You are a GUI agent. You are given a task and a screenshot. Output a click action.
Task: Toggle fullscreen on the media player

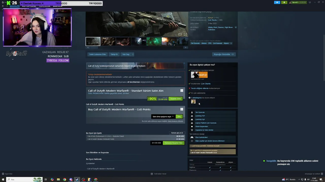point(185,34)
